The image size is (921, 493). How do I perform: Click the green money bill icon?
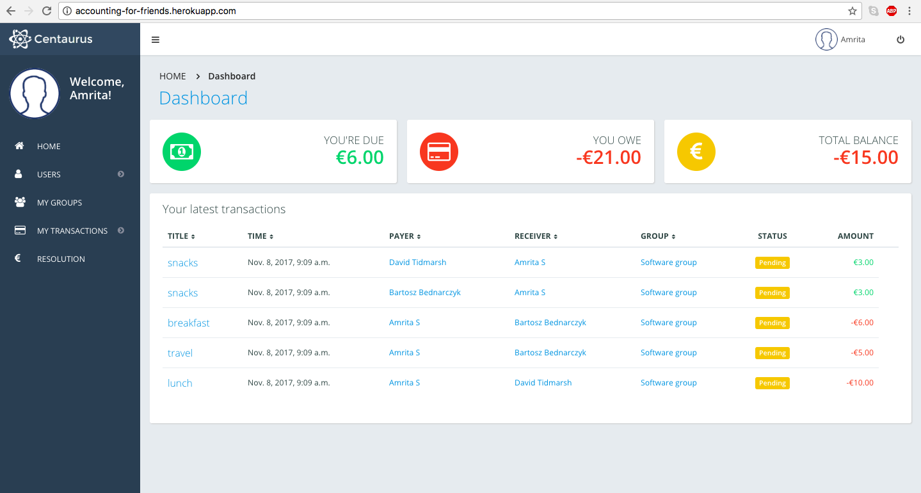coord(182,152)
